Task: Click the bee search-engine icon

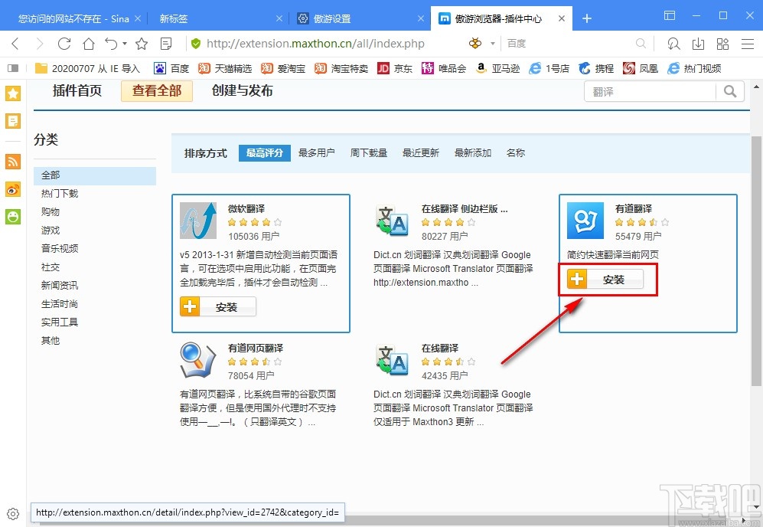Action: 475,44
